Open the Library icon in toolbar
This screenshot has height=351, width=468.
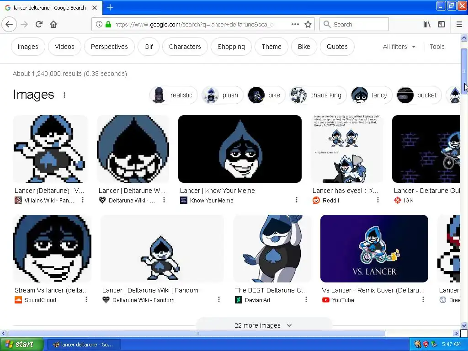pyautogui.click(x=427, y=24)
